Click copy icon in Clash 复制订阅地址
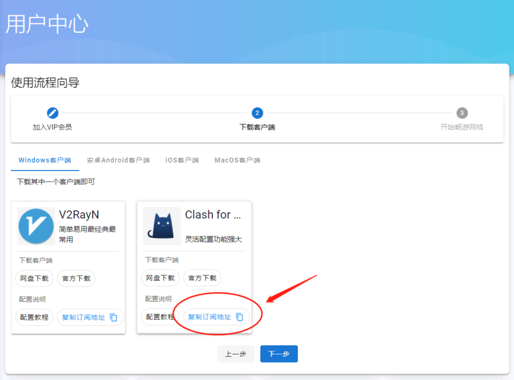514x380 pixels. point(239,317)
